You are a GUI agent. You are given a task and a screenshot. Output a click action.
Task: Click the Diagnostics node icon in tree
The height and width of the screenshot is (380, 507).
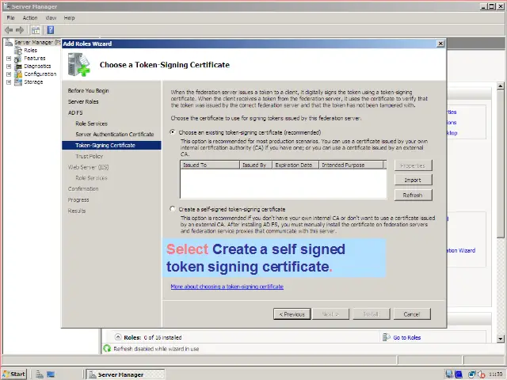point(18,66)
